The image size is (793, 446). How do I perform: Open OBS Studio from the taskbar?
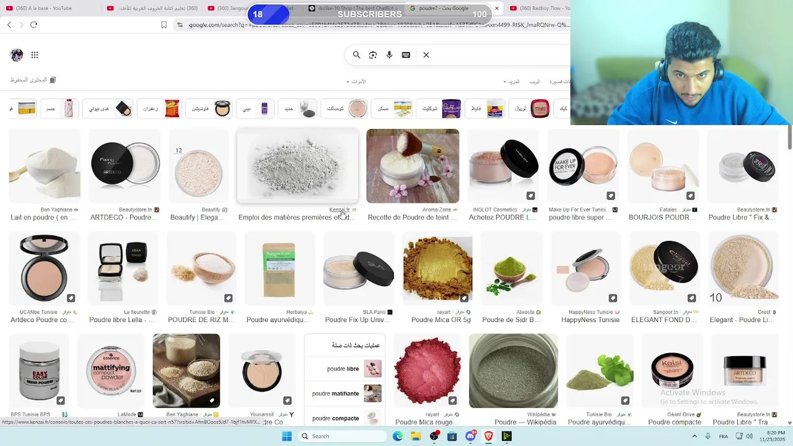[x=434, y=436]
